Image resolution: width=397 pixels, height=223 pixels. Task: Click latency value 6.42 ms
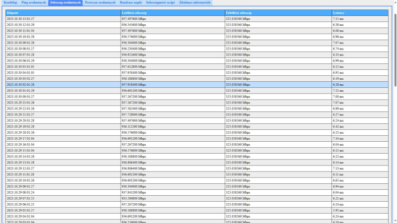(x=338, y=127)
